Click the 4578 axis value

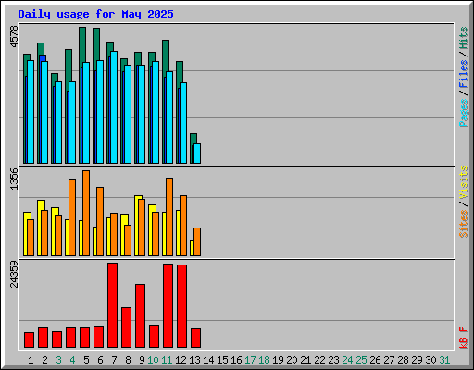click(14, 37)
